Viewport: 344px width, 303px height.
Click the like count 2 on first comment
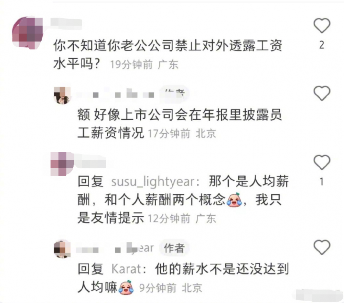322,45
